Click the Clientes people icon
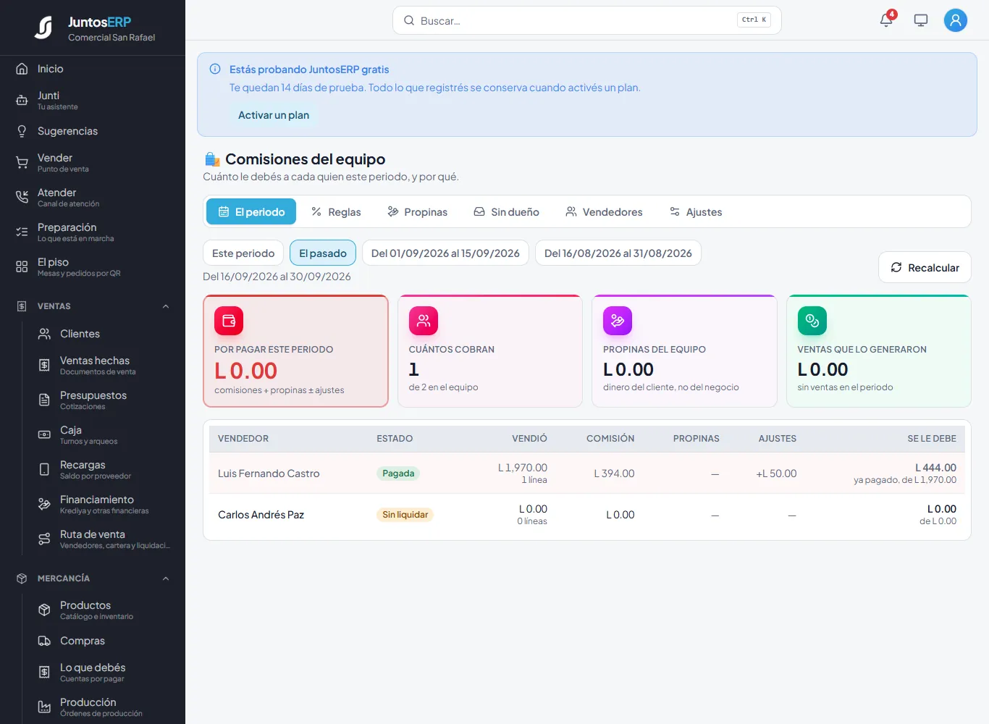 pyautogui.click(x=44, y=334)
